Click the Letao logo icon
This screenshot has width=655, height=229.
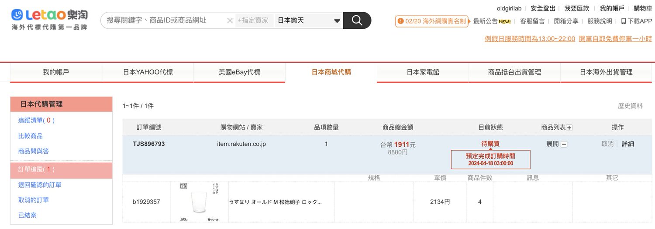click(x=17, y=15)
